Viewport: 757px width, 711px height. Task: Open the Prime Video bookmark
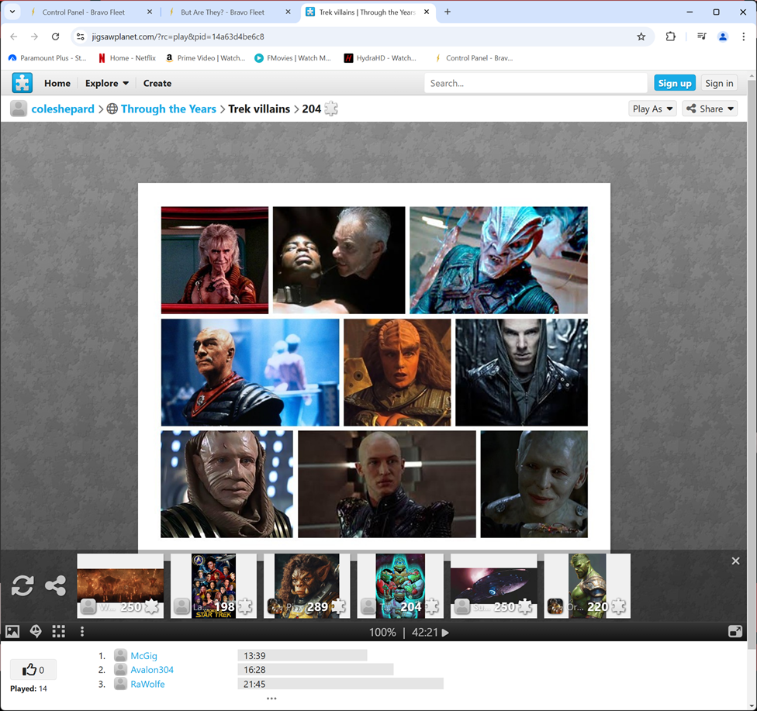coord(206,58)
